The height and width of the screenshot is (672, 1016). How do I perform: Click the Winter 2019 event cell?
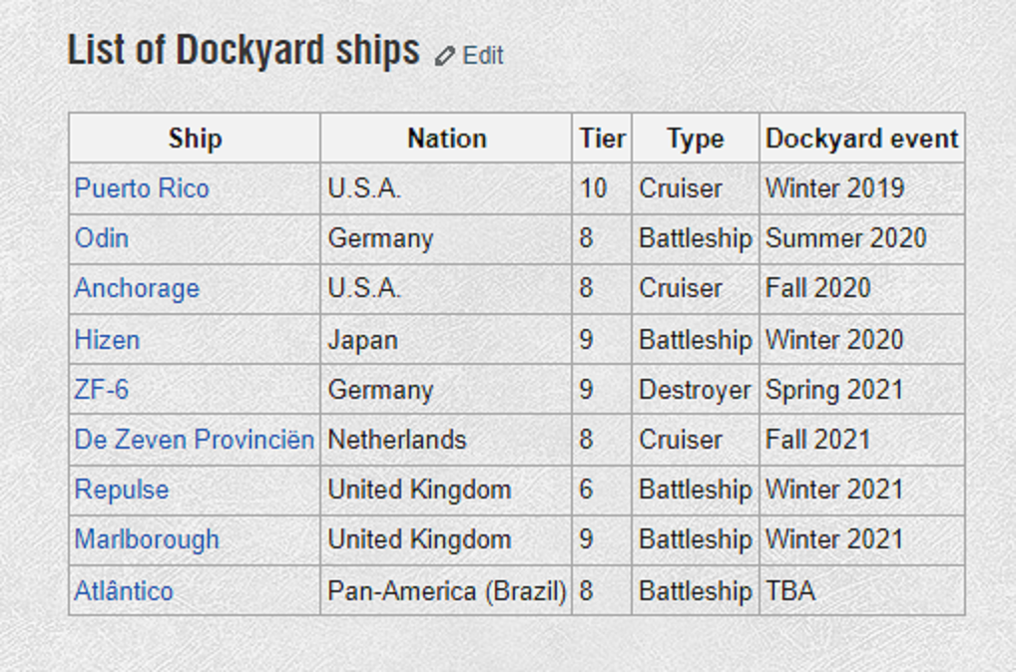tap(834, 188)
